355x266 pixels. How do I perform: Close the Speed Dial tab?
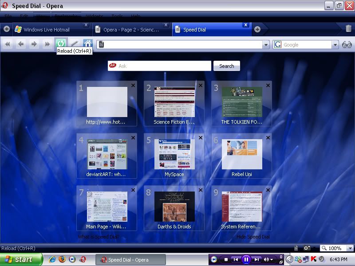point(246,25)
